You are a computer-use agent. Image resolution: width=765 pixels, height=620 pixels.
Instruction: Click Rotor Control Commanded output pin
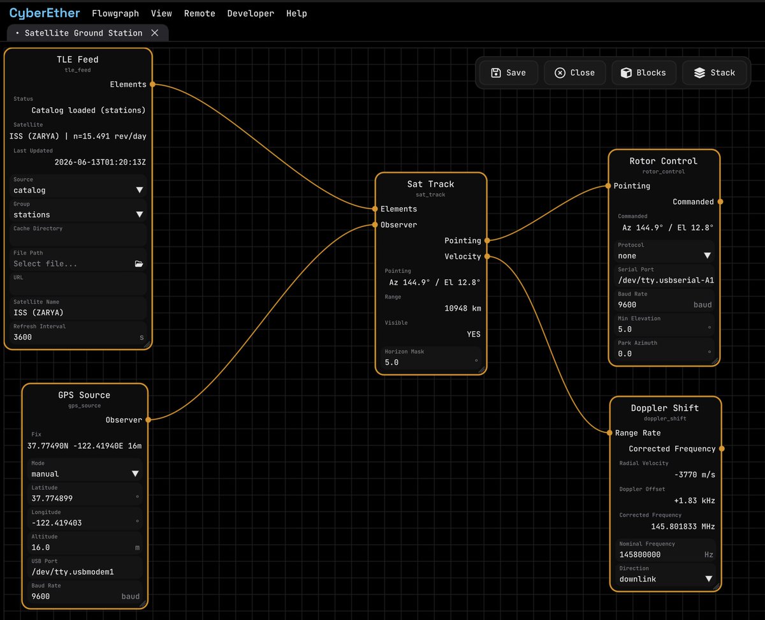click(720, 202)
